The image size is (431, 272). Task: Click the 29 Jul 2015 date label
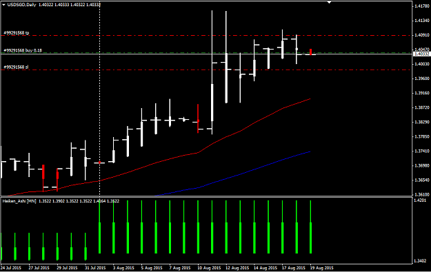pos(67,268)
